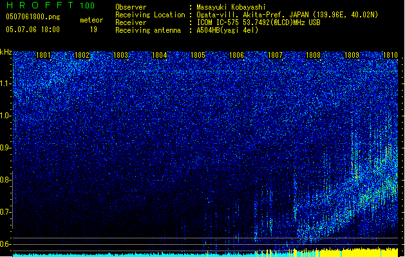Click the 1803 time marker
The width and height of the screenshot is (405, 257).
click(x=120, y=55)
